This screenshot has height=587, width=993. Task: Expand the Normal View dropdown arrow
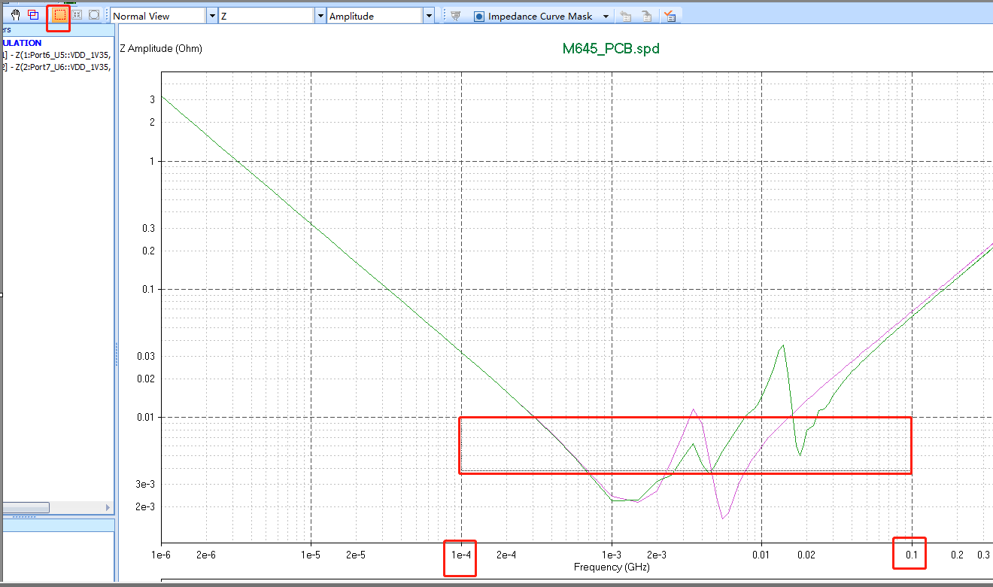click(212, 16)
